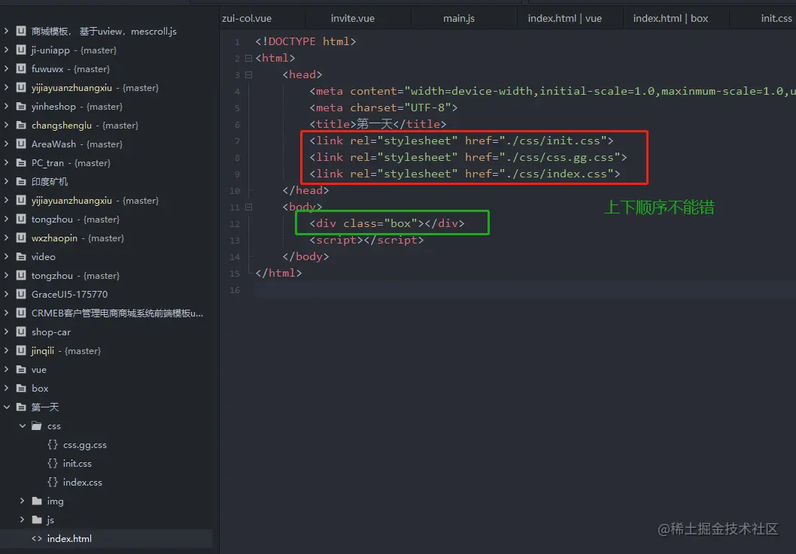
Task: Click the PC_tran folder icon
Action: click(x=21, y=162)
